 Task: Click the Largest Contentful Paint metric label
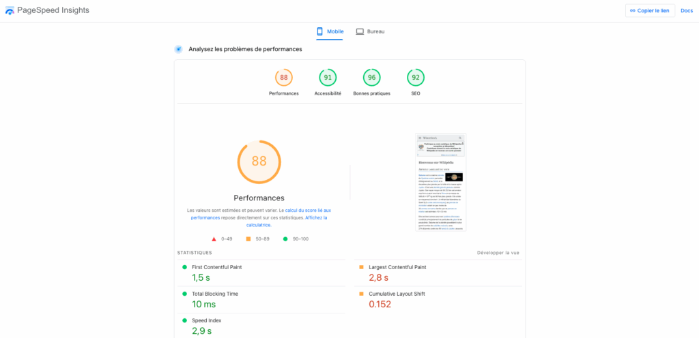coord(397,267)
